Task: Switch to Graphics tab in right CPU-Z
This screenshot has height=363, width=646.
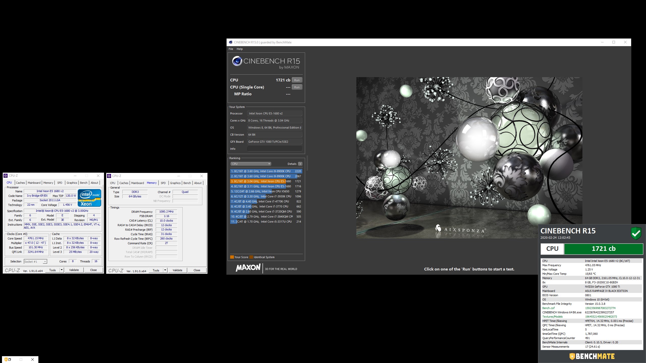Action: coord(175,183)
